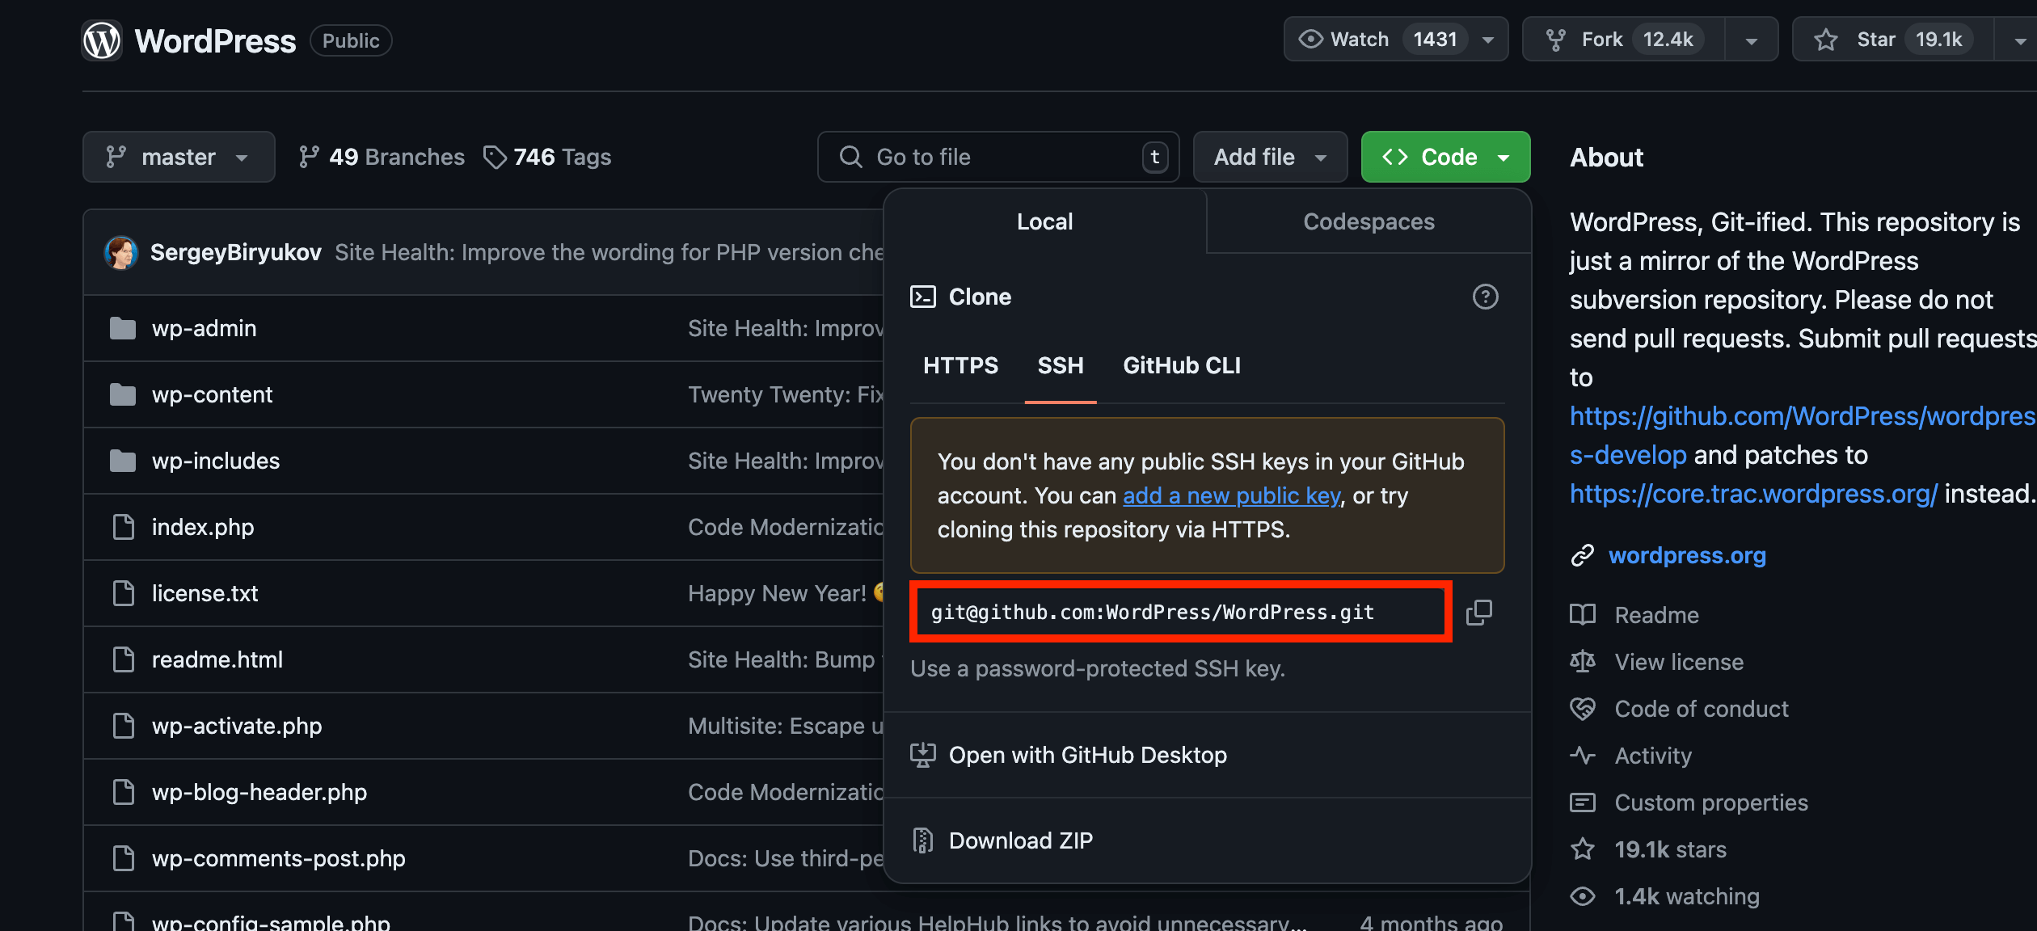Switch to the Local tab
Image resolution: width=2037 pixels, height=931 pixels.
[x=1045, y=221]
